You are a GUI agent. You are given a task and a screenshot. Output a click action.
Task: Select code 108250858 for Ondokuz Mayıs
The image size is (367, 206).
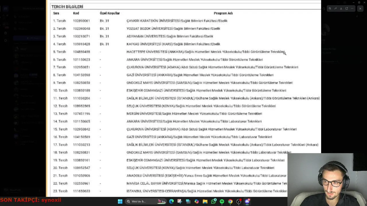(81, 83)
